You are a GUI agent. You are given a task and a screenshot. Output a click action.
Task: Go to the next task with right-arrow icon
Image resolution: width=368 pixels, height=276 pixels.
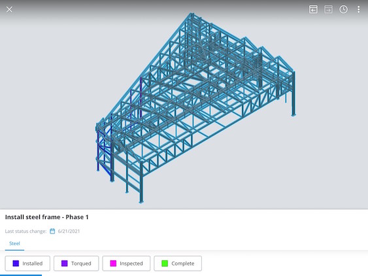tap(328, 9)
